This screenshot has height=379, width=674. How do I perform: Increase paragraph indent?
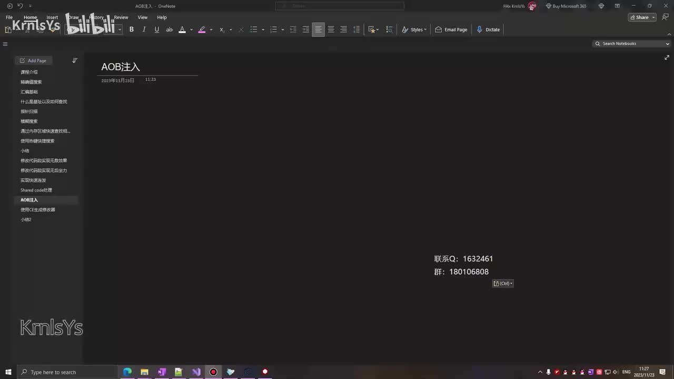pos(305,29)
